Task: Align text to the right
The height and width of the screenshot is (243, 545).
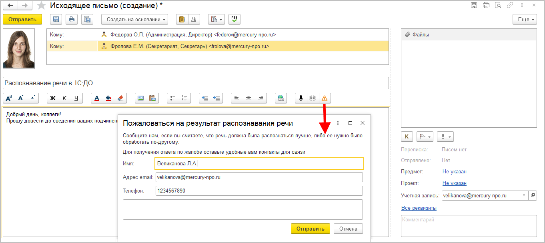Action: pos(261,98)
